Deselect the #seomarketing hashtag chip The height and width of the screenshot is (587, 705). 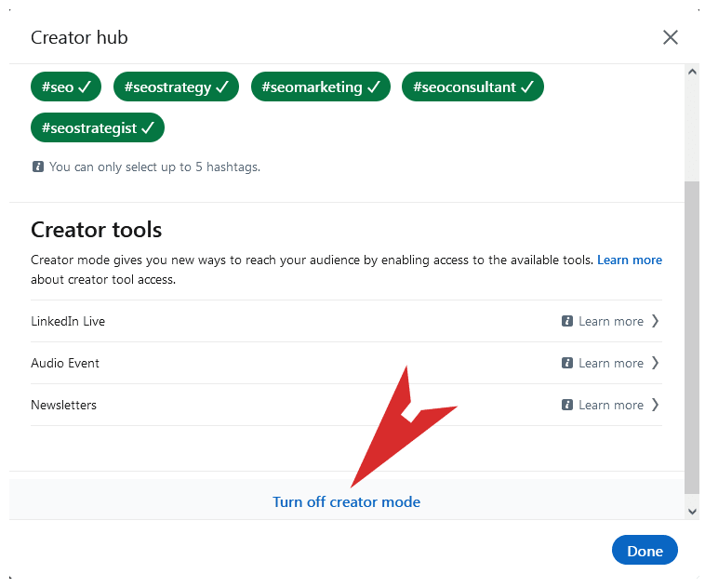[321, 87]
